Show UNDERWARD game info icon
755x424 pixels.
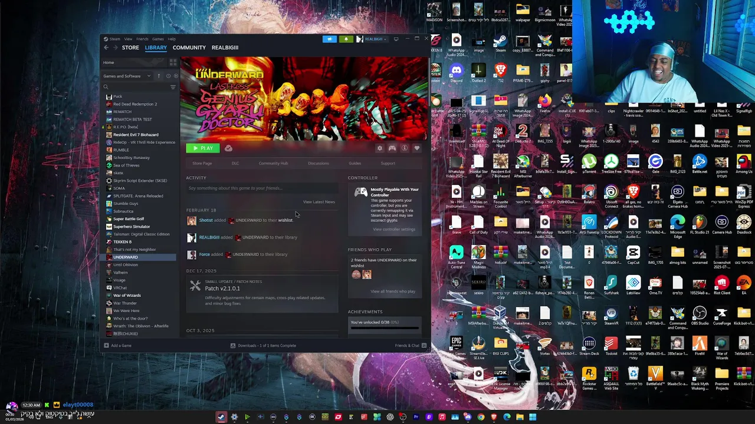pyautogui.click(x=404, y=148)
